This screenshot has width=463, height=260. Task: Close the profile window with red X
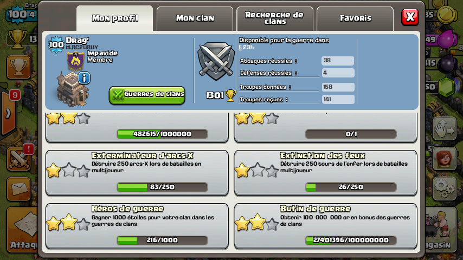coord(410,17)
